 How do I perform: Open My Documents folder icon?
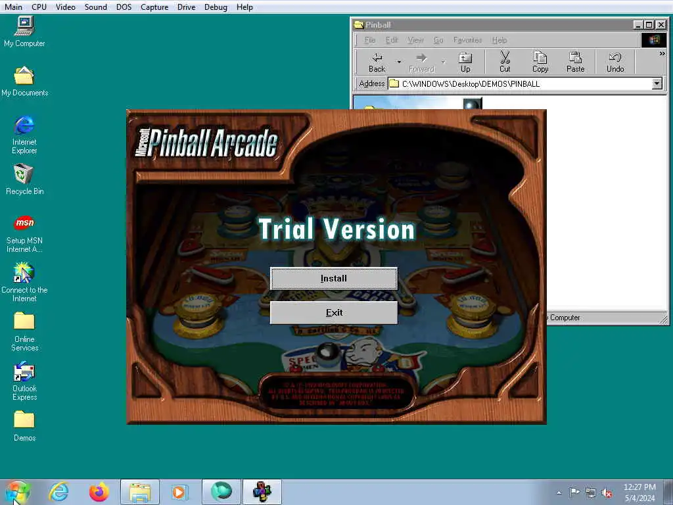tap(24, 81)
